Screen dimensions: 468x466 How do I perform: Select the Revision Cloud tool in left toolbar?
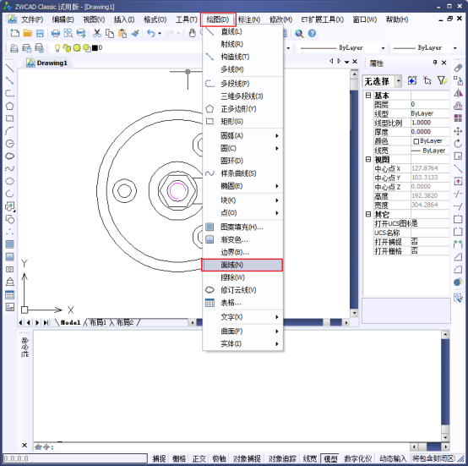click(x=9, y=156)
